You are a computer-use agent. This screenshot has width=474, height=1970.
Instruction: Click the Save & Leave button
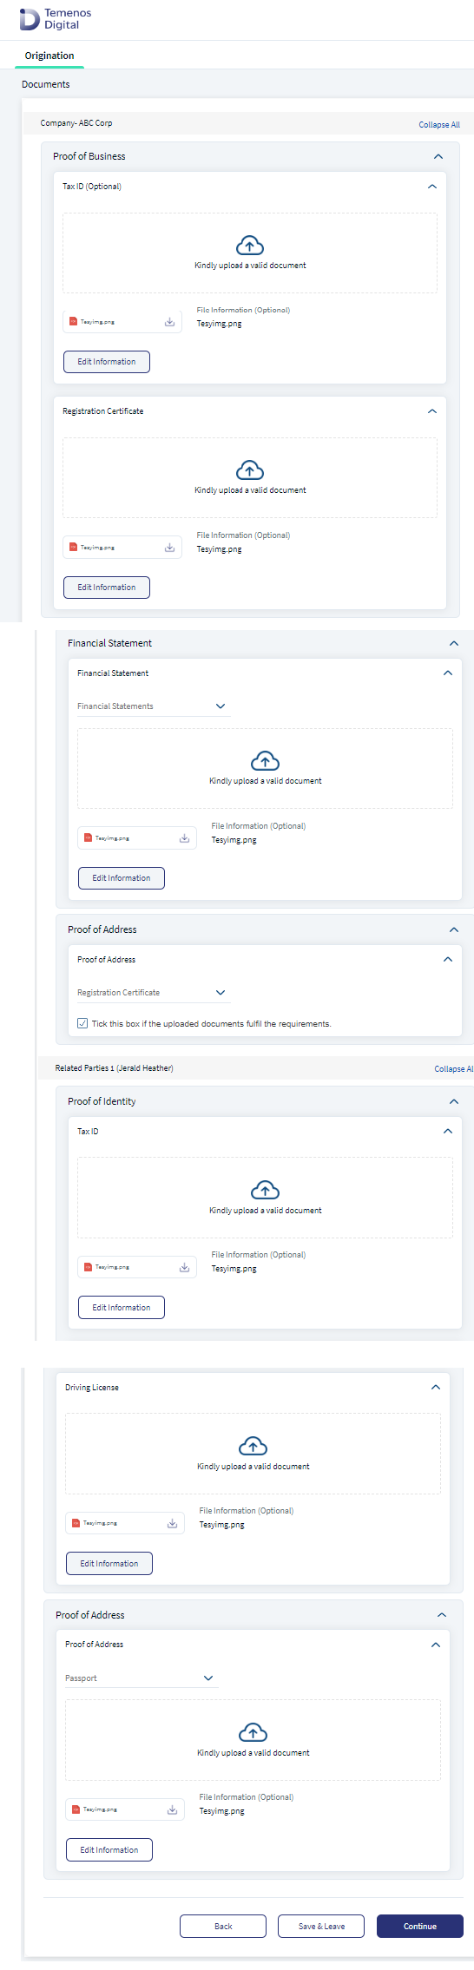coord(321,1926)
